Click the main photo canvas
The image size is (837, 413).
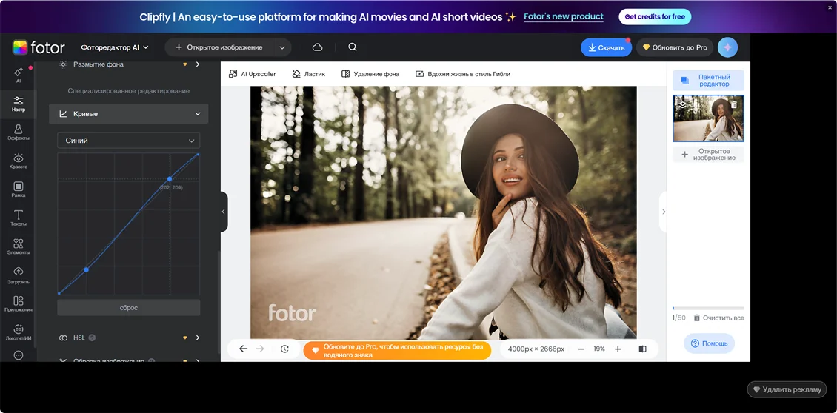click(x=443, y=212)
